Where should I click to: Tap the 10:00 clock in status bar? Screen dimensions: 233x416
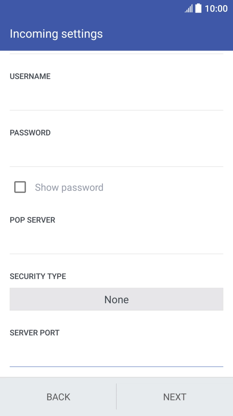pos(216,9)
